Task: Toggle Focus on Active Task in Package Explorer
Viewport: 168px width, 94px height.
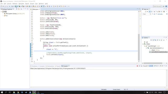Action: 22,9
